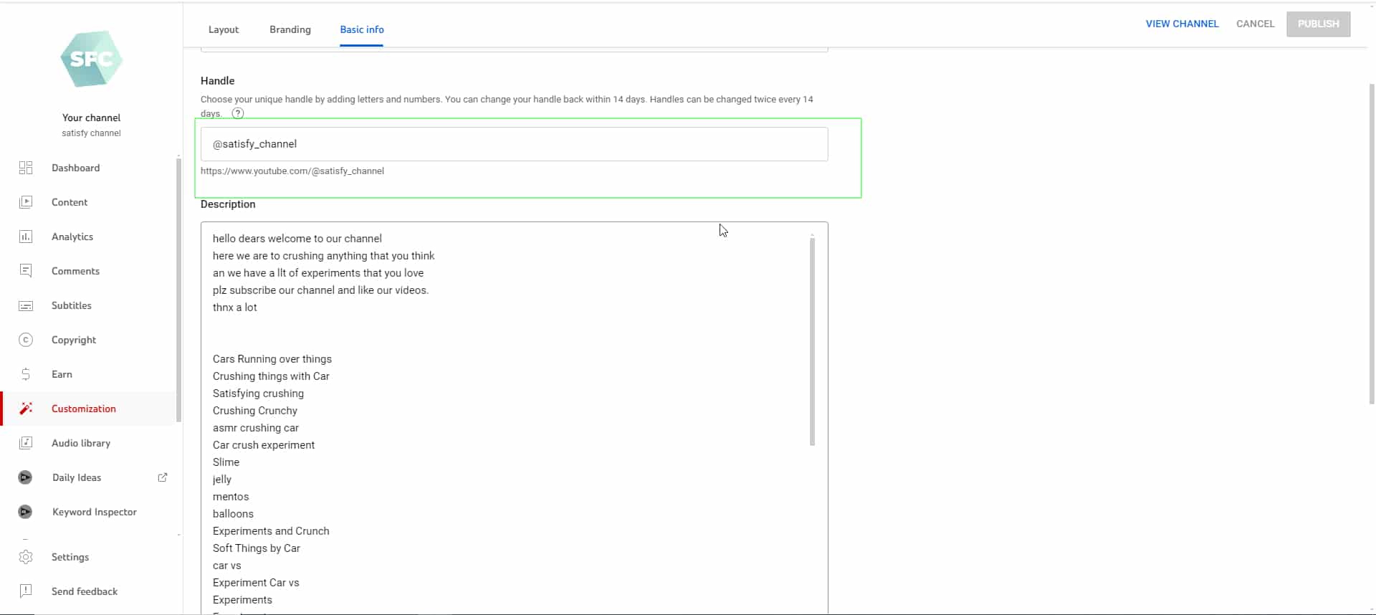1376x615 pixels.
Task: Click the handle input field
Action: coord(514,144)
